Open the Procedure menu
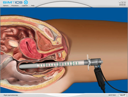The height and width of the screenshot is (97, 128). (x=15, y=6)
